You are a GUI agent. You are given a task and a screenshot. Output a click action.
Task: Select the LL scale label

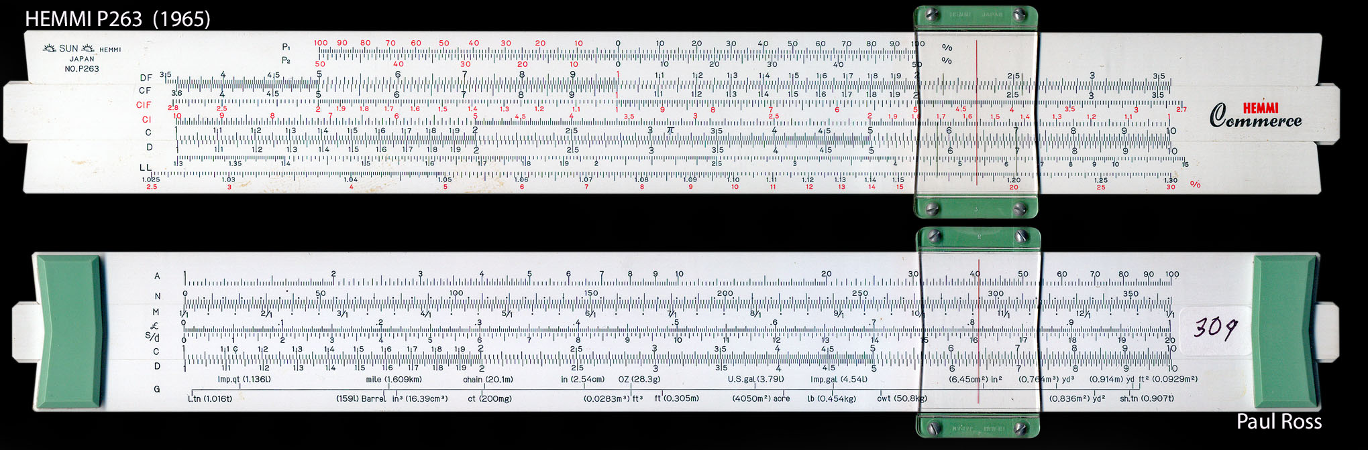(x=146, y=167)
